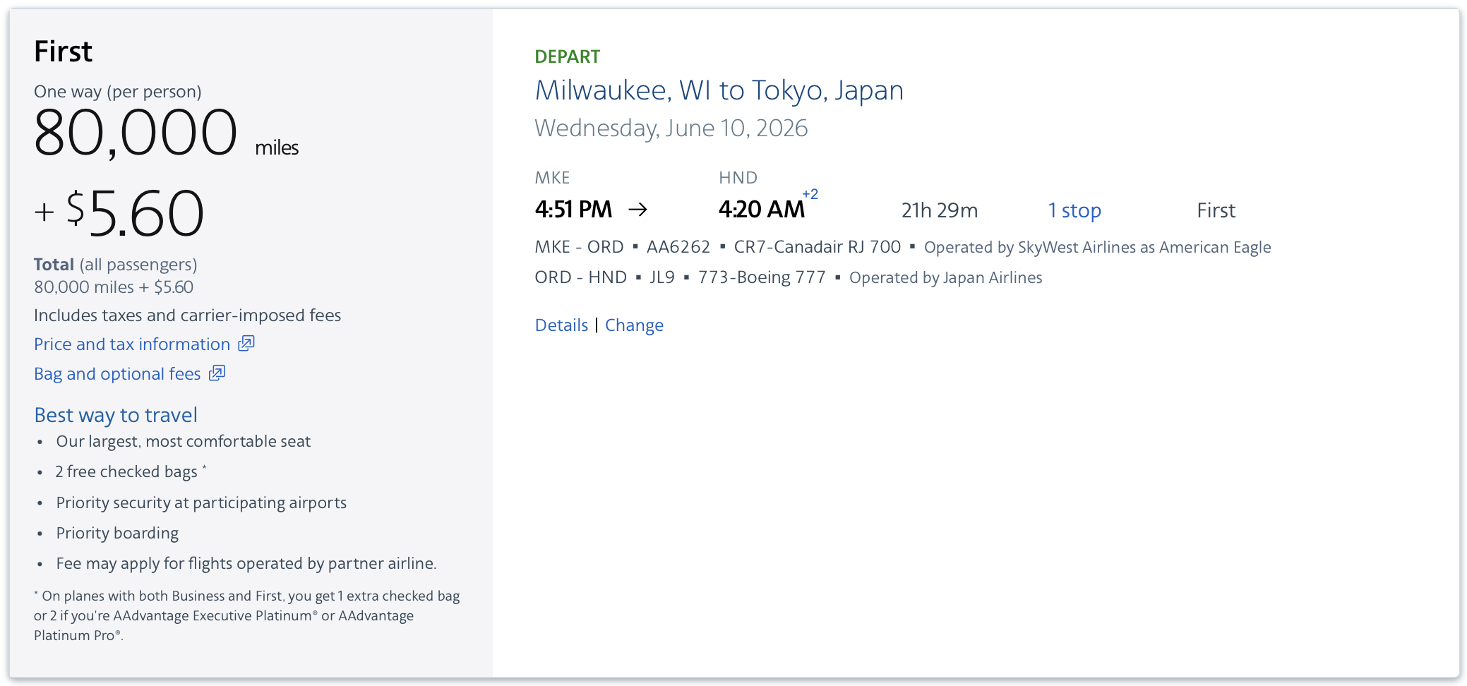1467x686 pixels.
Task: Click the 4:51 PM departure time
Action: coord(573,210)
